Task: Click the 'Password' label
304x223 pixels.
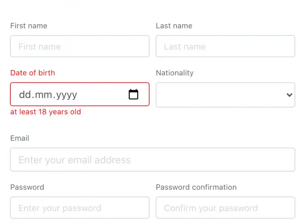Action: [x=27, y=187]
